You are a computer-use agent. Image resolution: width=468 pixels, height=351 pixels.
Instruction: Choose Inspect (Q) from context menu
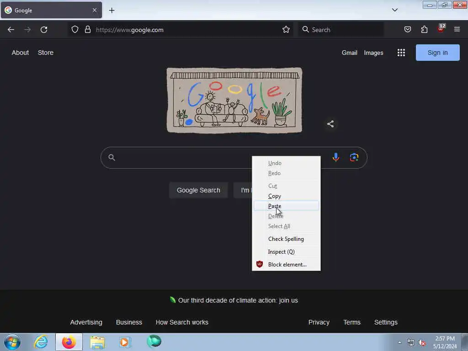[x=286, y=252]
